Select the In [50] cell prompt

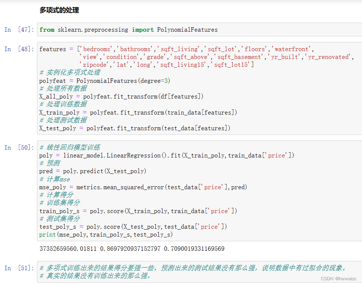coord(19,147)
